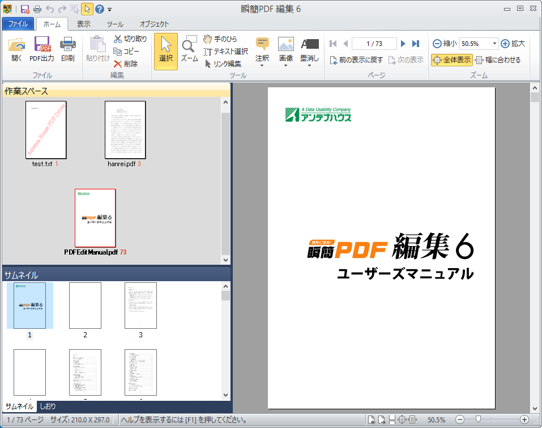This screenshot has width=542, height=428.
Task: Click the 貼り付け clipboard icon
Action: point(98,49)
